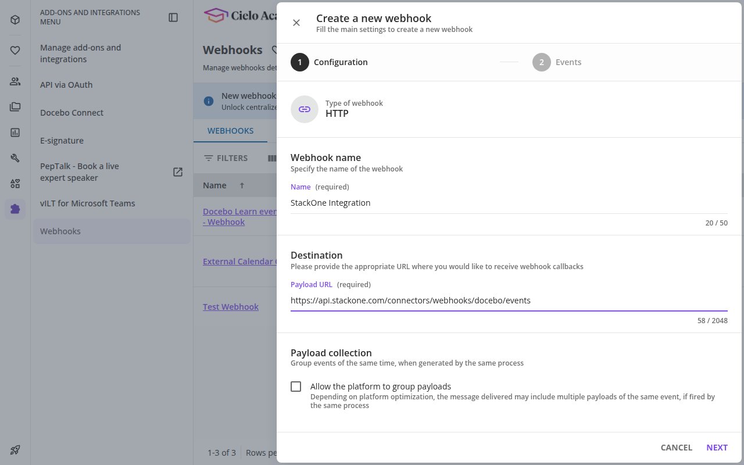Image resolution: width=744 pixels, height=465 pixels.
Task: Click the wrench tools icon in rail
Action: coord(15,158)
